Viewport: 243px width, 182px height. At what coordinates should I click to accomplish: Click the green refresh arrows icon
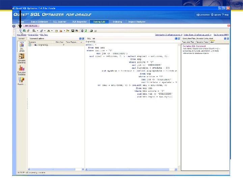point(86,31)
